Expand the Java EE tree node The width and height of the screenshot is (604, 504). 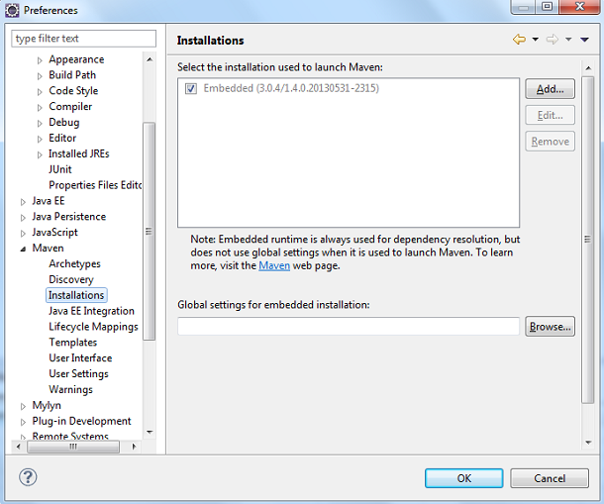coord(23,202)
